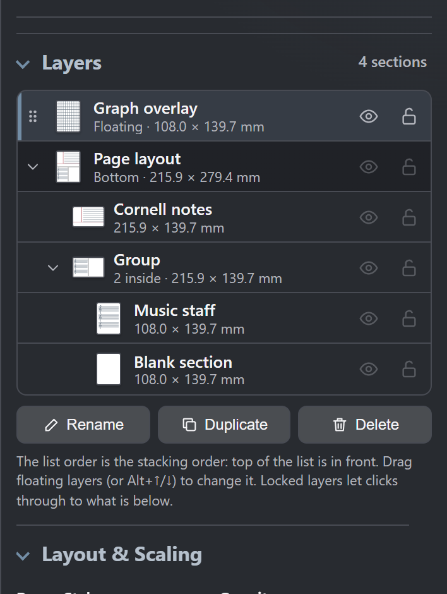Collapse the Group row chevron
The width and height of the screenshot is (447, 594).
click(53, 268)
